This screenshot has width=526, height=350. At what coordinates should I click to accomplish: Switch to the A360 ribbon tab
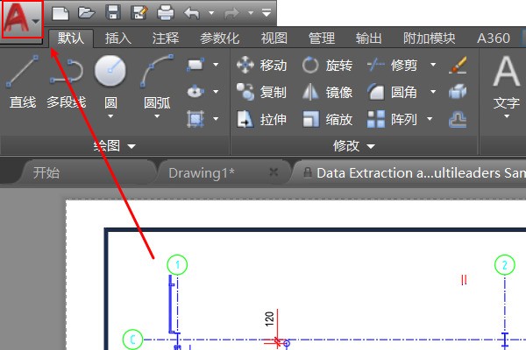click(494, 38)
